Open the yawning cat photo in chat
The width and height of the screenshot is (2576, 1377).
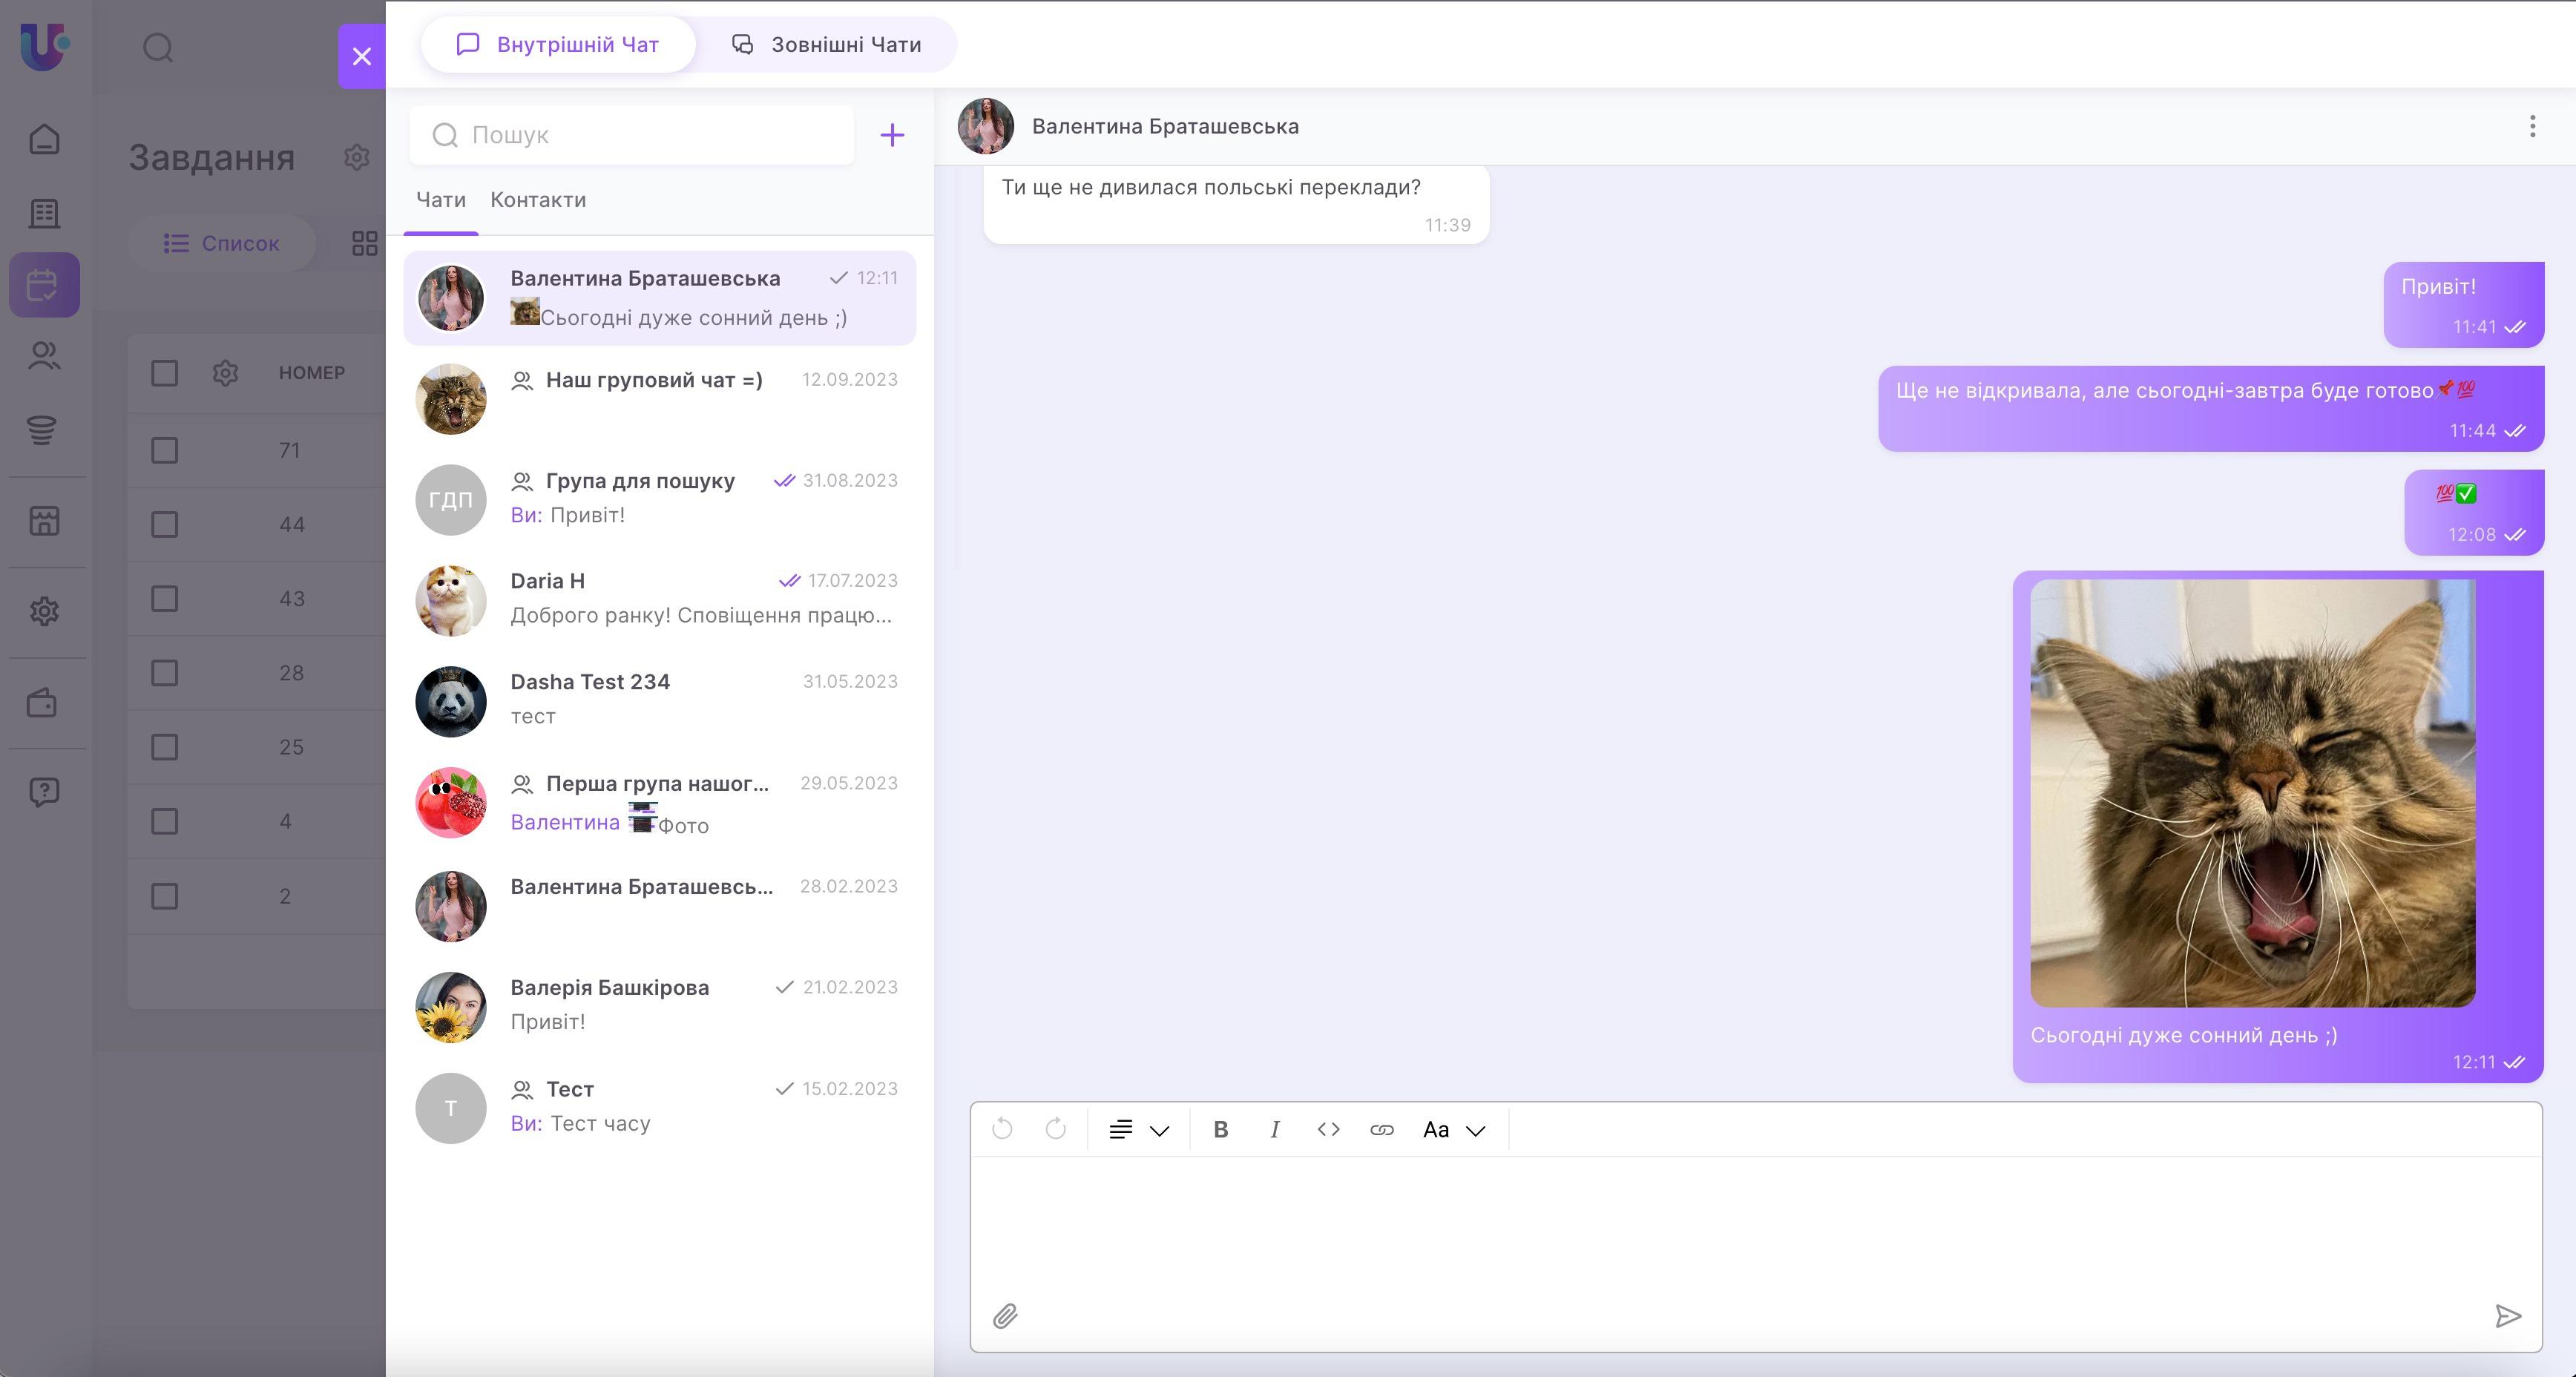2252,792
